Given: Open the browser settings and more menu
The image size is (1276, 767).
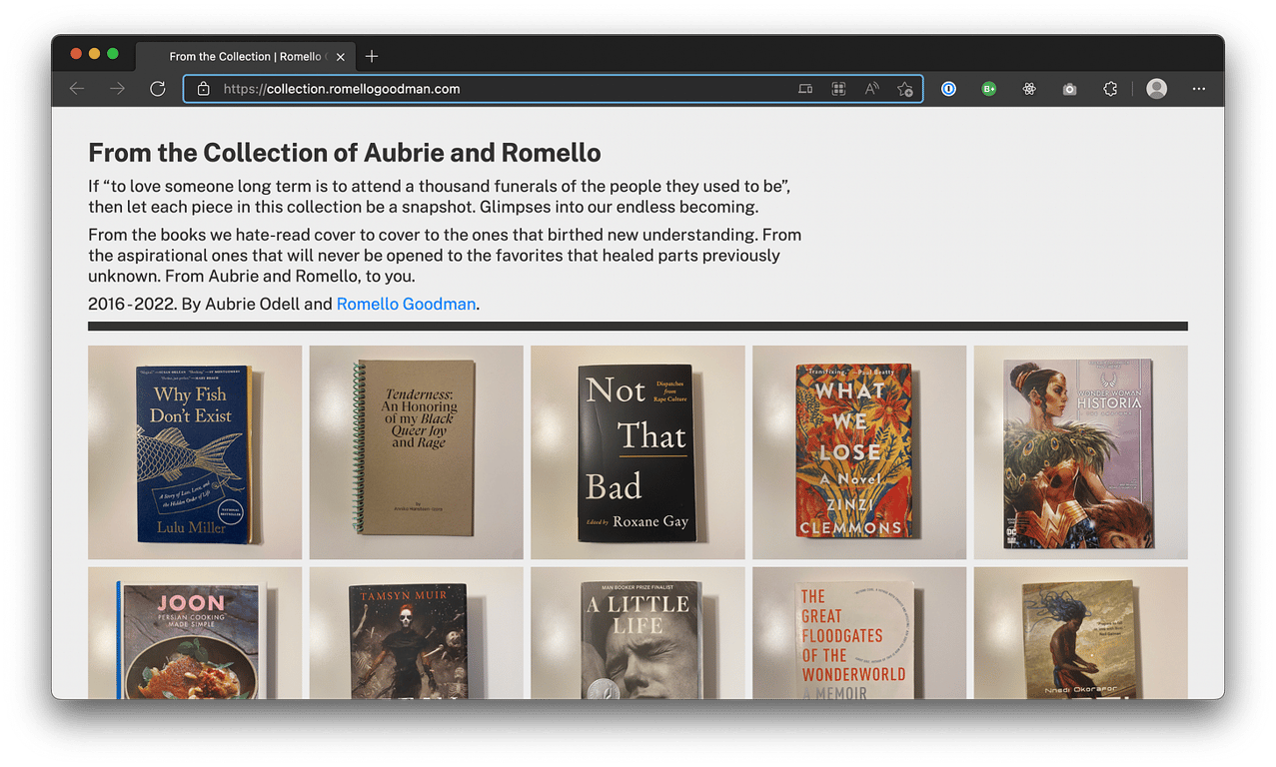Looking at the screenshot, I should pos(1198,89).
